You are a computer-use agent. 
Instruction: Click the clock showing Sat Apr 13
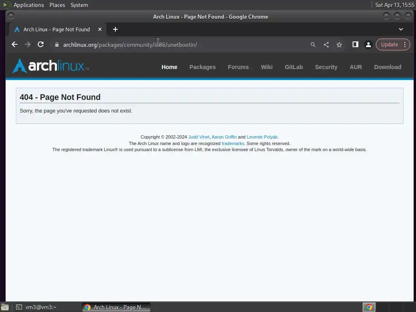(x=394, y=5)
